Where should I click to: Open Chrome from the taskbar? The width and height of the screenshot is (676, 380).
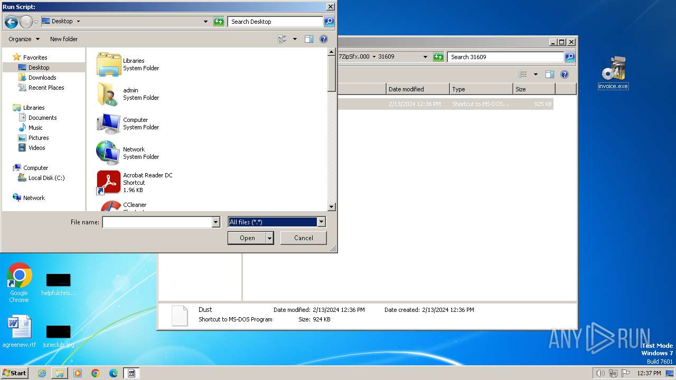pyautogui.click(x=96, y=373)
